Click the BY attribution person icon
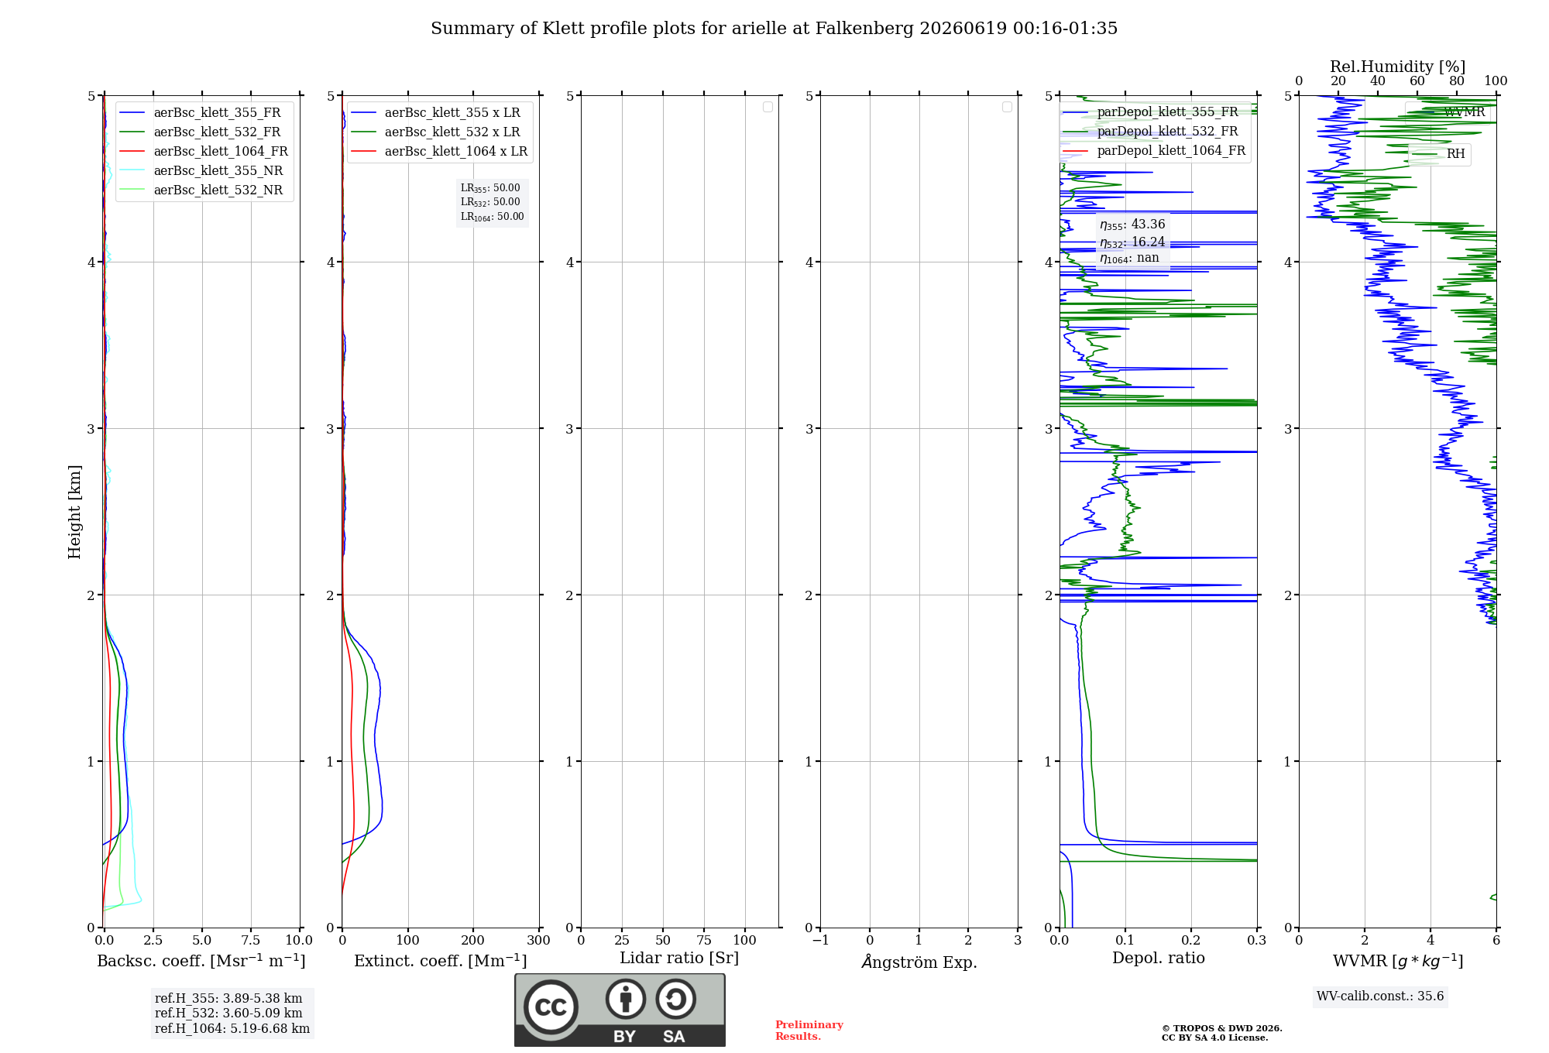This screenshot has width=1549, height=1053. click(626, 999)
